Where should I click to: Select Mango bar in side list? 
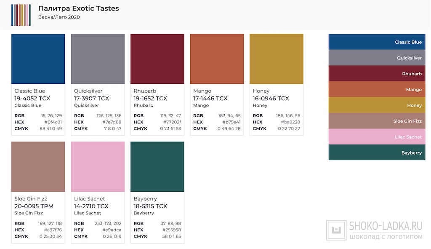(x=377, y=89)
